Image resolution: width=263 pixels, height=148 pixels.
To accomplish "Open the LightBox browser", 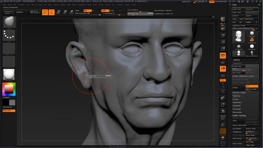I will [x=21, y=12].
